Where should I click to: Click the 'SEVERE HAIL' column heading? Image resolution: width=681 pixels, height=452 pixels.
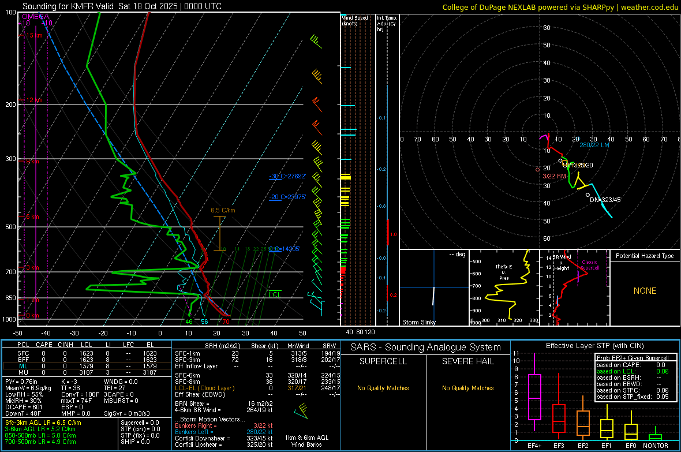(467, 361)
